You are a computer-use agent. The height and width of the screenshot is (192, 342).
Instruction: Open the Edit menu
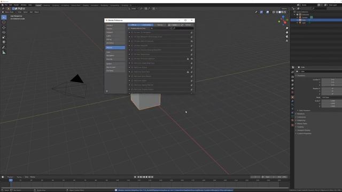(x=11, y=5)
